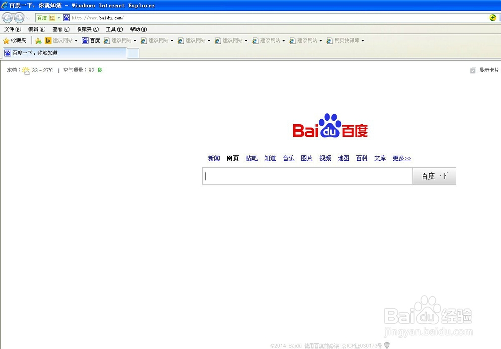
Task: Click the sunny weather icon
Action: (26, 70)
